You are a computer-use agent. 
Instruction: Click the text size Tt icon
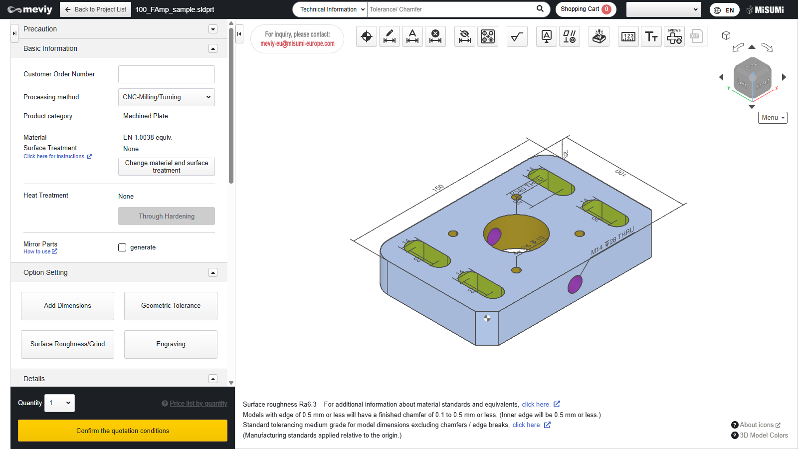(651, 36)
